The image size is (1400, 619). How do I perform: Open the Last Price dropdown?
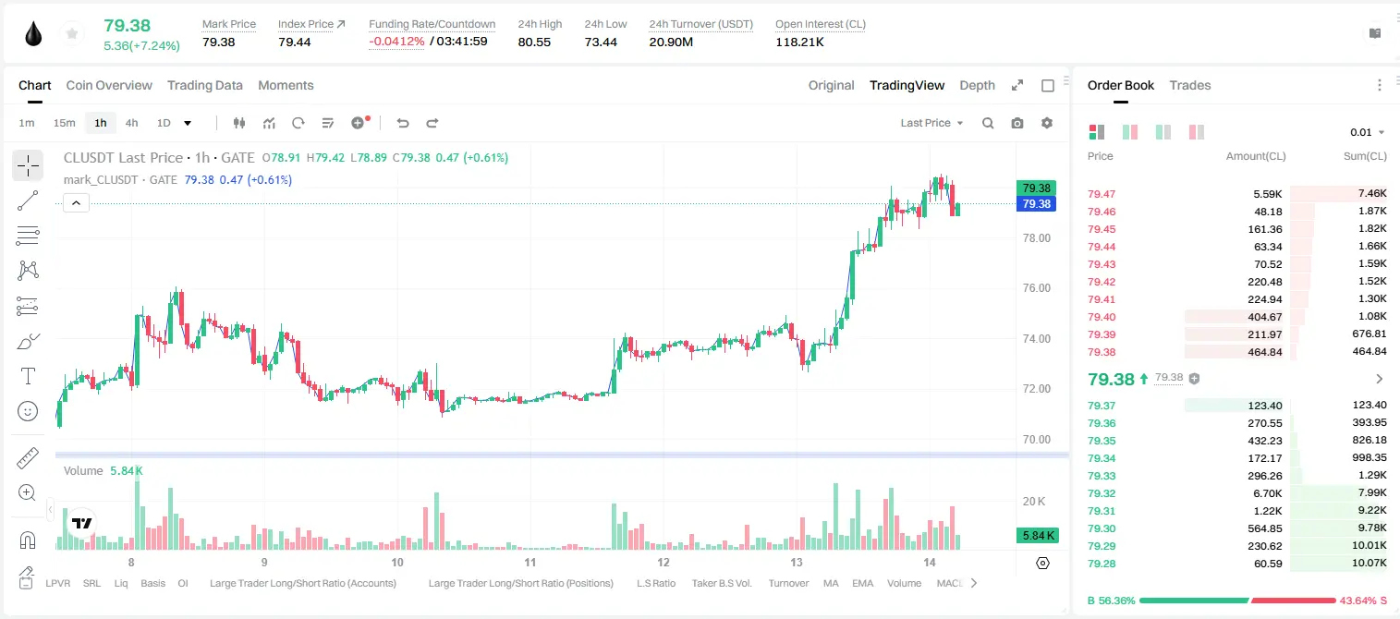(931, 123)
